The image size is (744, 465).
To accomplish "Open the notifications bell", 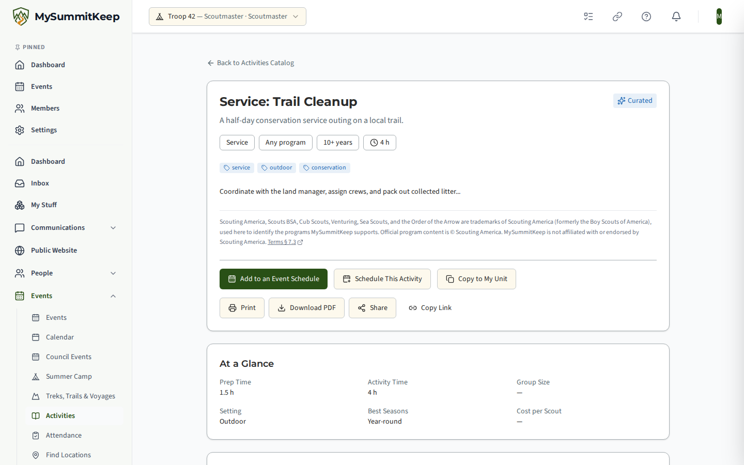I will [676, 17].
